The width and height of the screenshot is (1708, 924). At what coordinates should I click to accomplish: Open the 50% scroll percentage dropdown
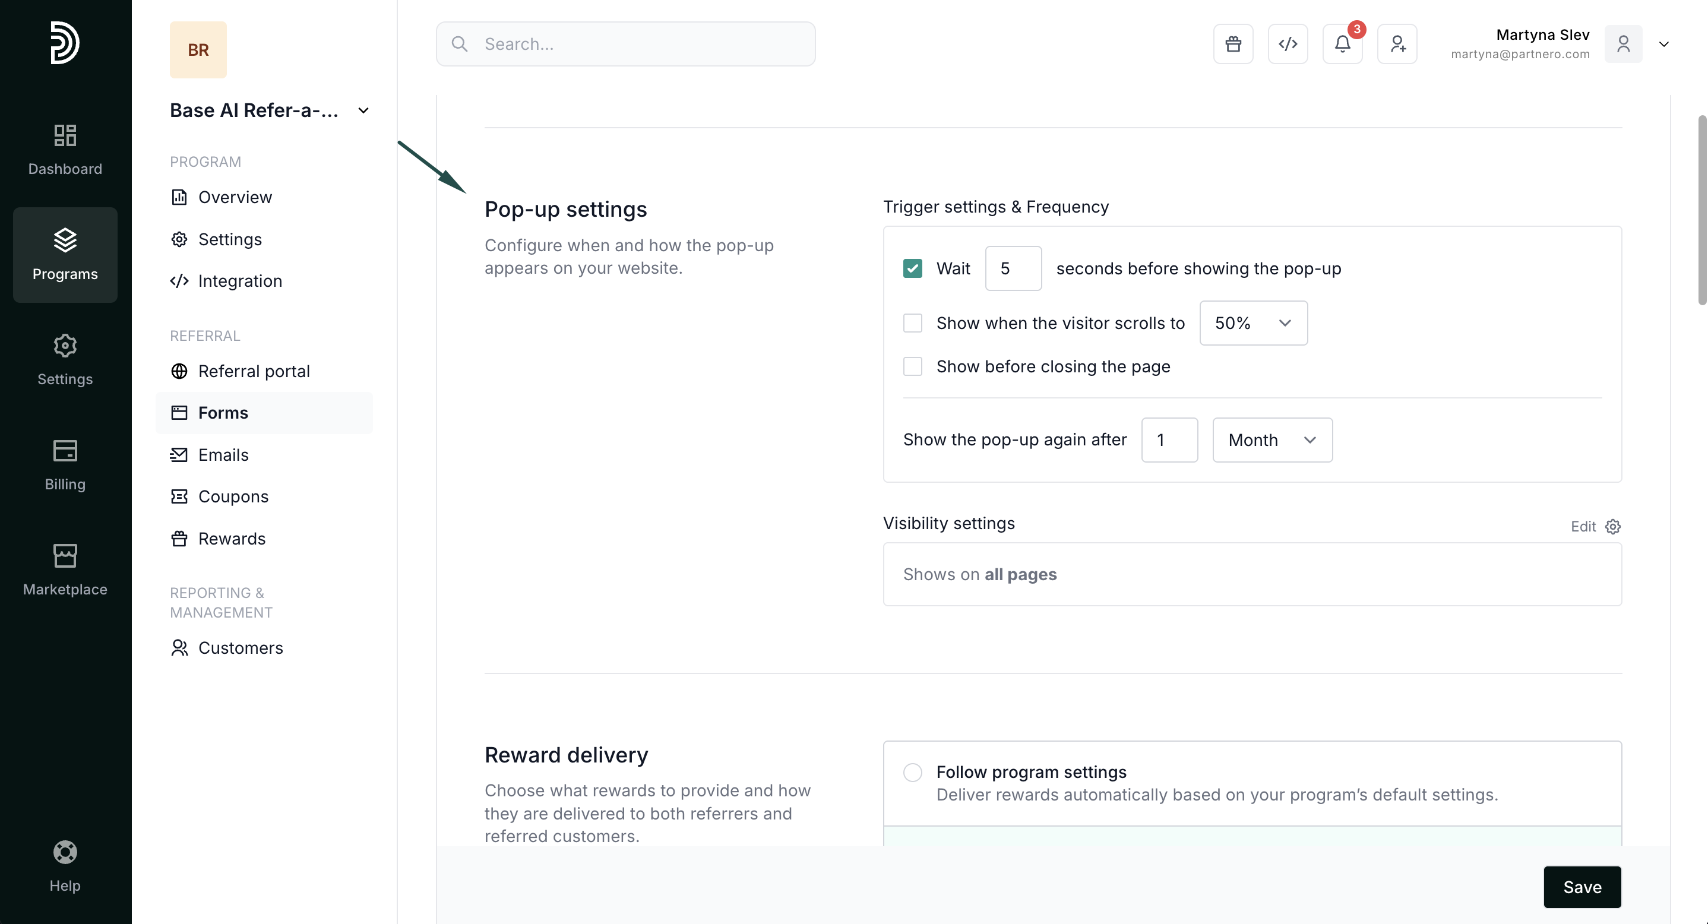(1252, 323)
